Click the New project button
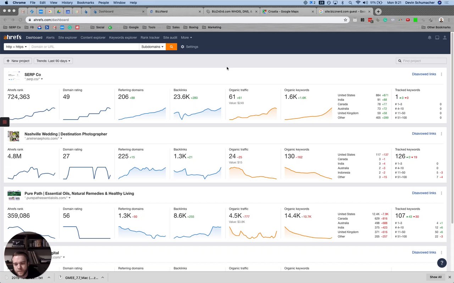Screen dimensions: 454x283 tap(18, 61)
